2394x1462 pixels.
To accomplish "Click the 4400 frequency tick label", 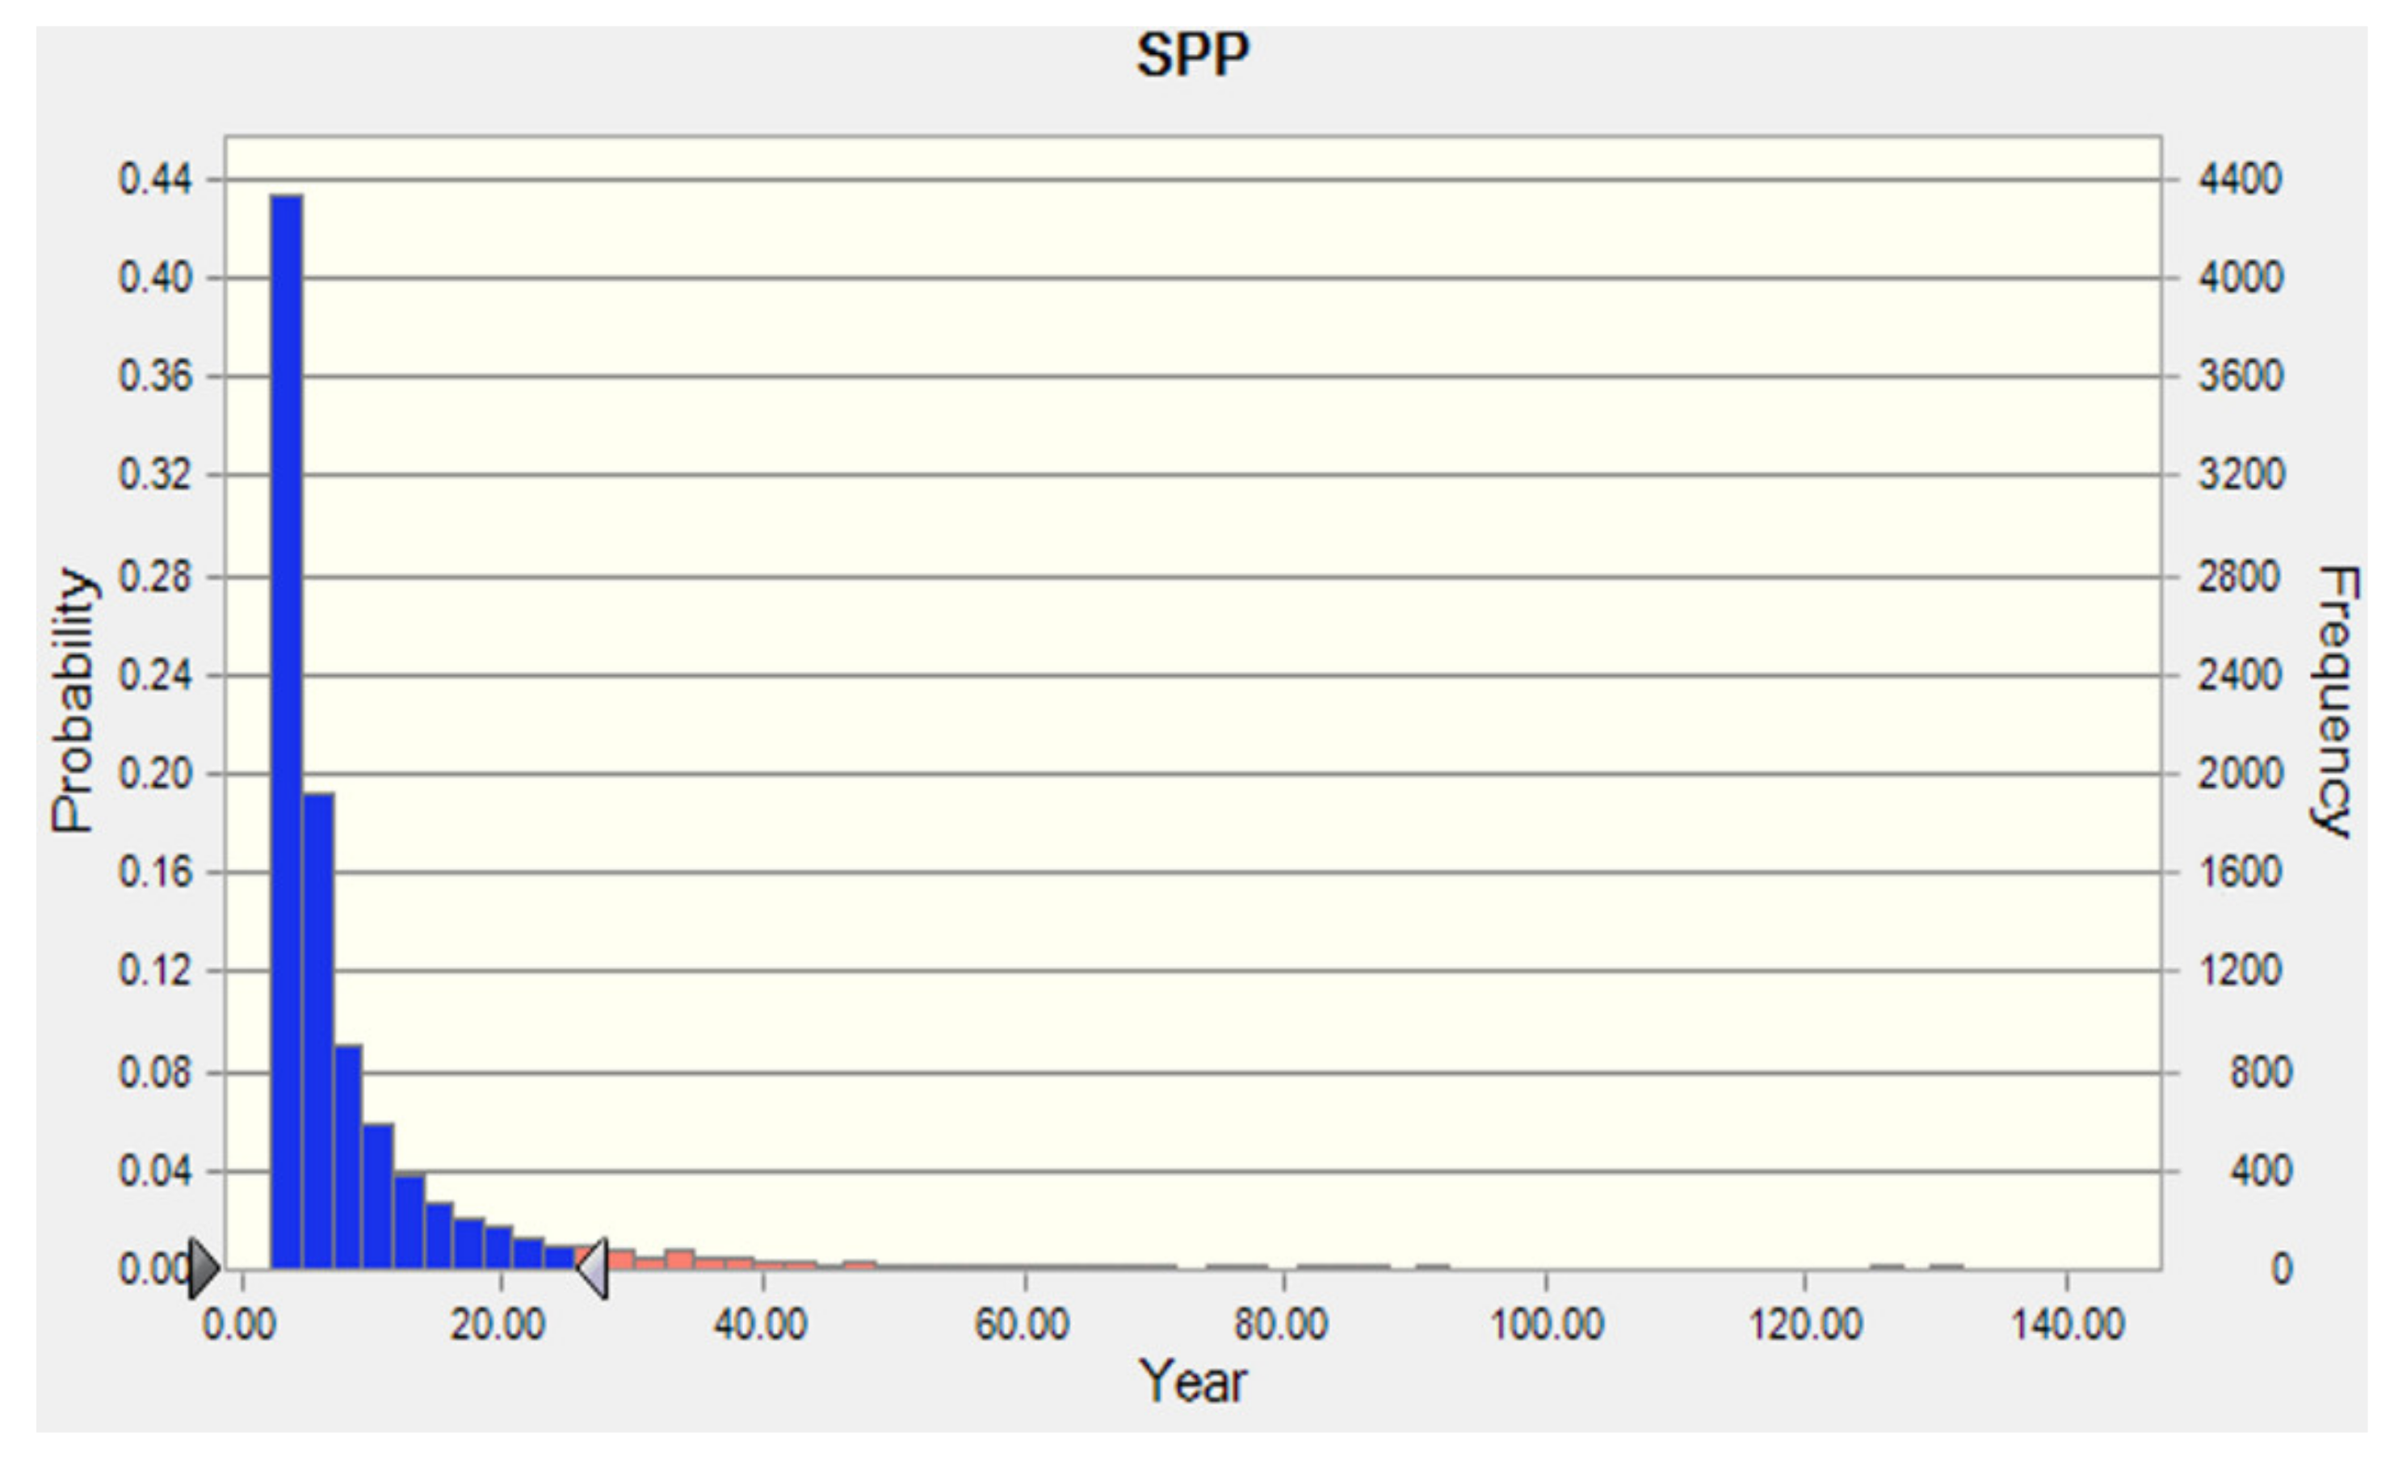I will point(2241,179).
